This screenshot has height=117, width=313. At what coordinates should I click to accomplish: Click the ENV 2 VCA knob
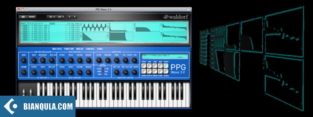click(125, 72)
